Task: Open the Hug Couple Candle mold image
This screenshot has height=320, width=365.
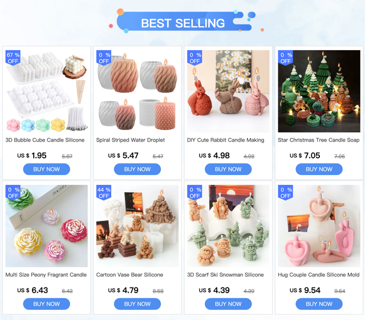Action: tap(319, 226)
